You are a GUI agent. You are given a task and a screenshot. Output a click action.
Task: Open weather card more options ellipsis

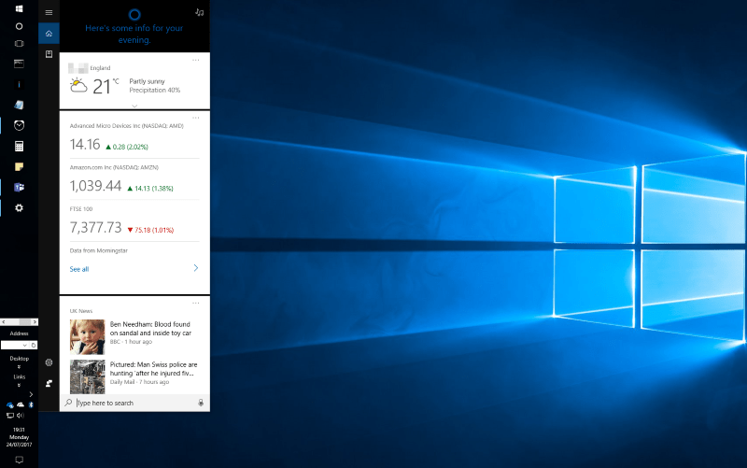pyautogui.click(x=196, y=60)
